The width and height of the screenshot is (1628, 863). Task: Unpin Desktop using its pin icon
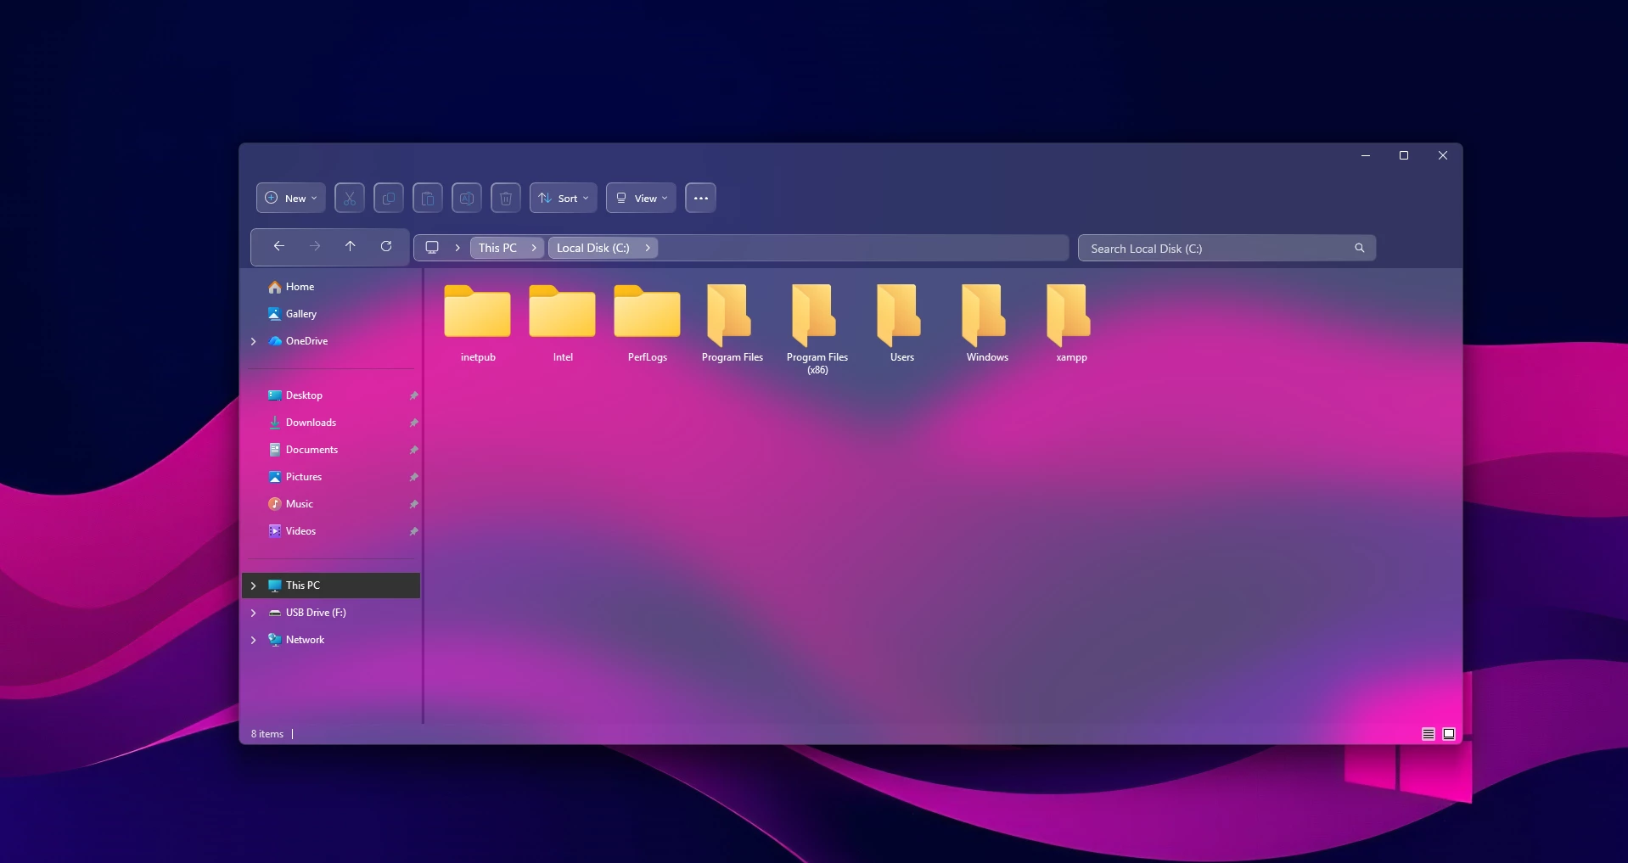click(413, 395)
